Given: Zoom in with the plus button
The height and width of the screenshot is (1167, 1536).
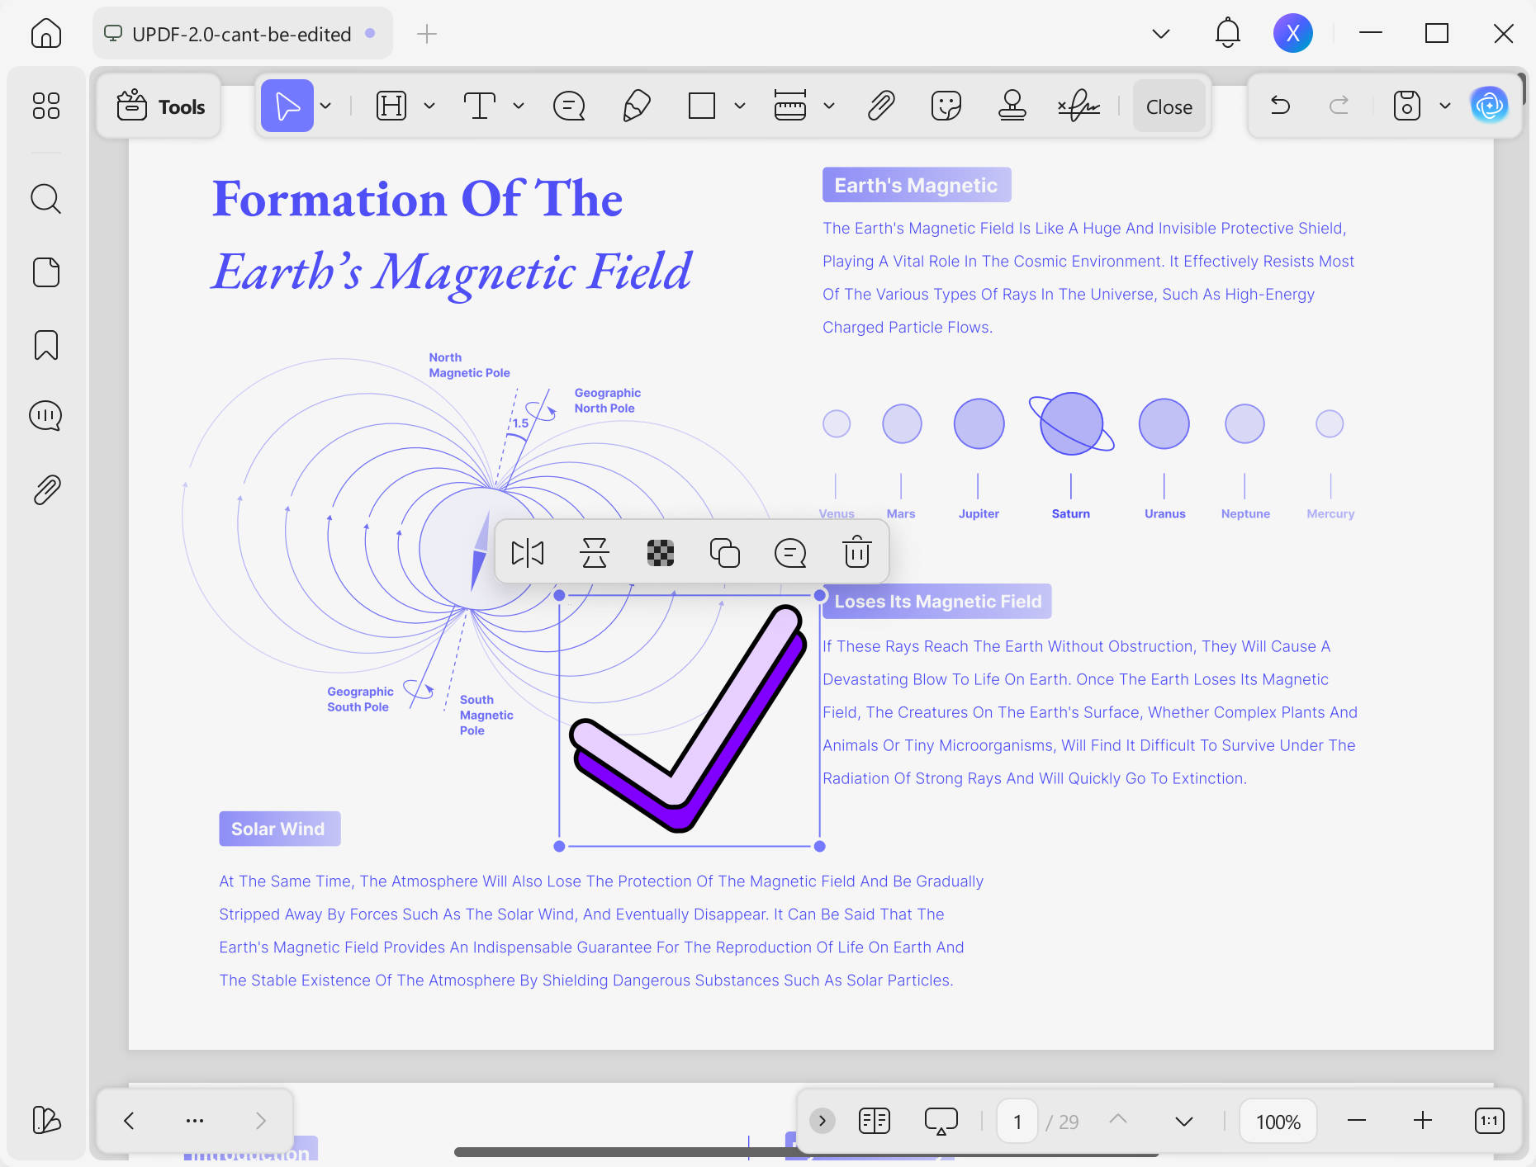Looking at the screenshot, I should (x=1423, y=1121).
